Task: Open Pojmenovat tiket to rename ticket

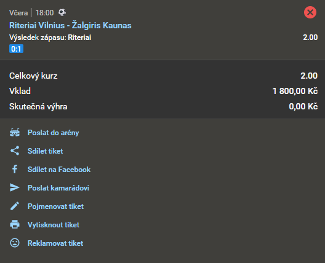Action: point(55,206)
